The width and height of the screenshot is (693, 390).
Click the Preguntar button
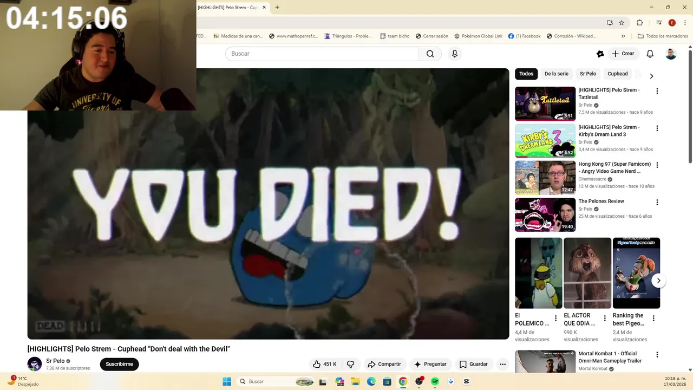click(x=430, y=364)
